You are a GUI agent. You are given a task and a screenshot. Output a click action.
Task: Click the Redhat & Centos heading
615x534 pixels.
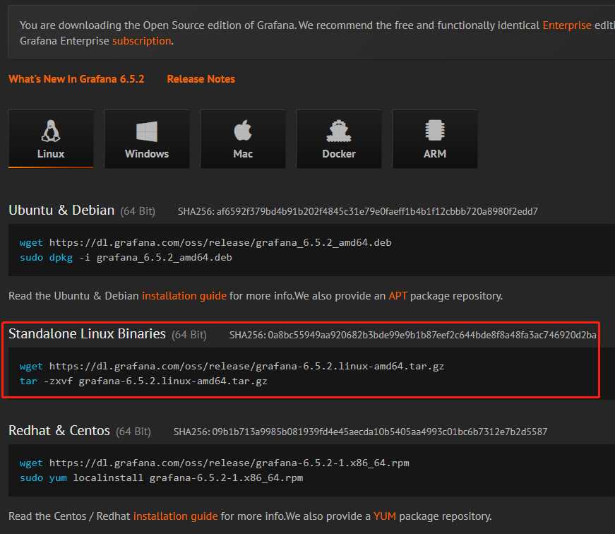point(59,431)
